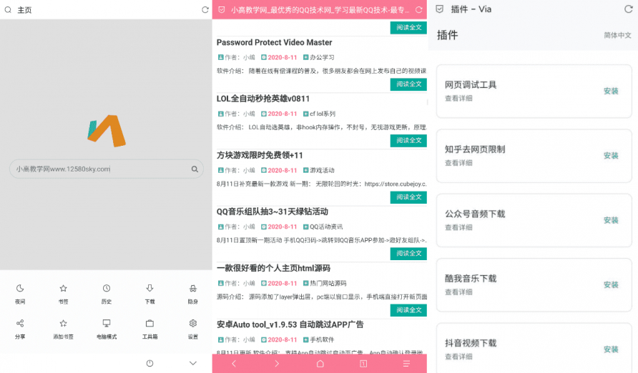Tap the power exit icon
The width and height of the screenshot is (638, 373).
149,363
